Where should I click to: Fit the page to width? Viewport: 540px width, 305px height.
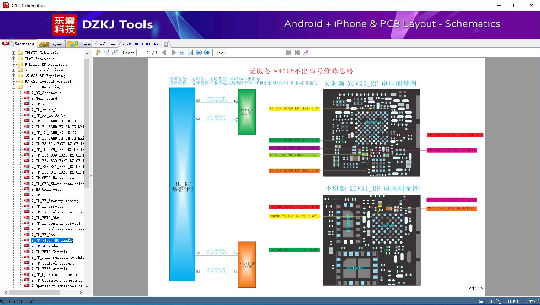[x=182, y=53]
